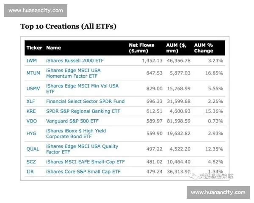Open the QUAL ticker link
Screen dimensions: 254x203
pyautogui.click(x=33, y=149)
